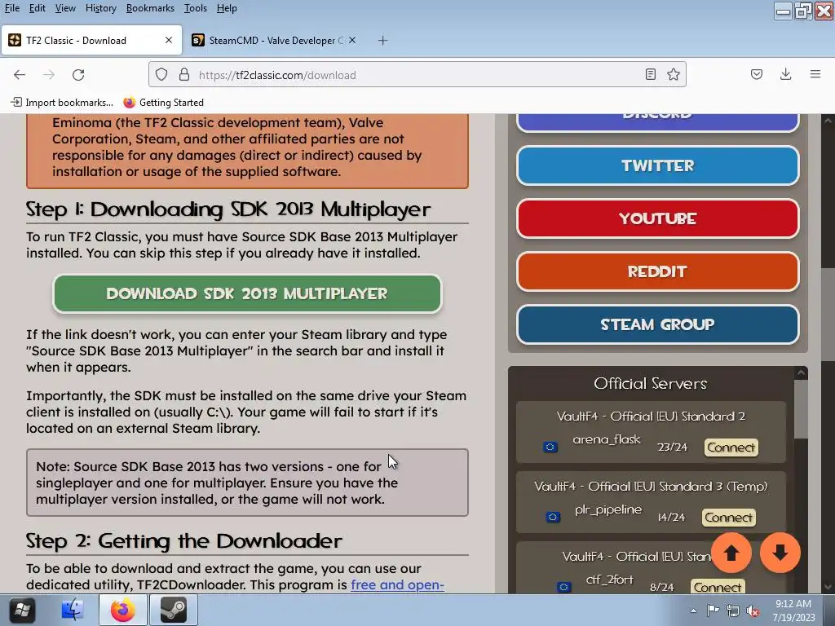The height and width of the screenshot is (626, 835).
Task: Toggle reader view icon in address bar
Action: [650, 74]
